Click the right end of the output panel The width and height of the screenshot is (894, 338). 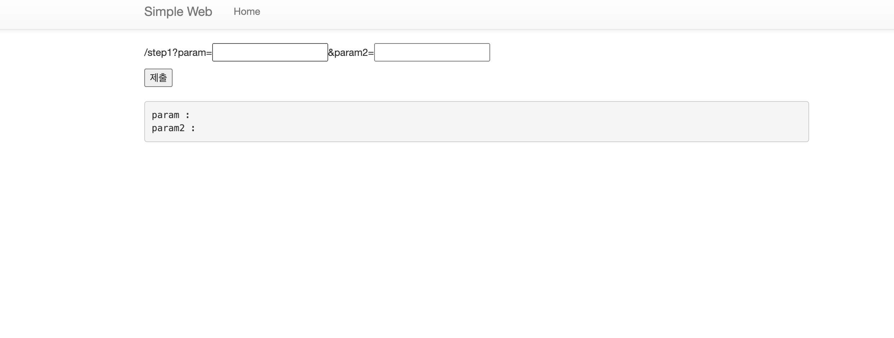click(x=778, y=122)
